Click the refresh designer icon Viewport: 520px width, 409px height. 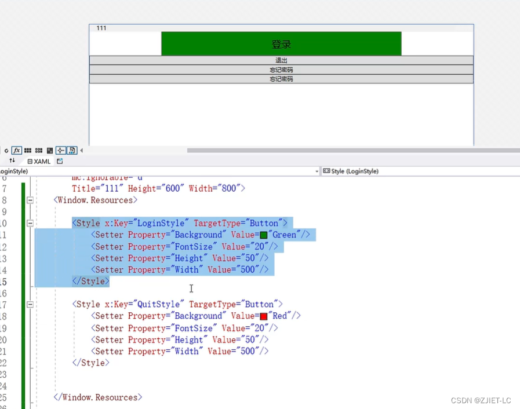tap(6, 150)
